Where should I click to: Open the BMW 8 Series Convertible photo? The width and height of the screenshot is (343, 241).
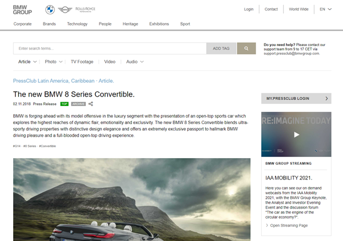click(x=132, y=199)
